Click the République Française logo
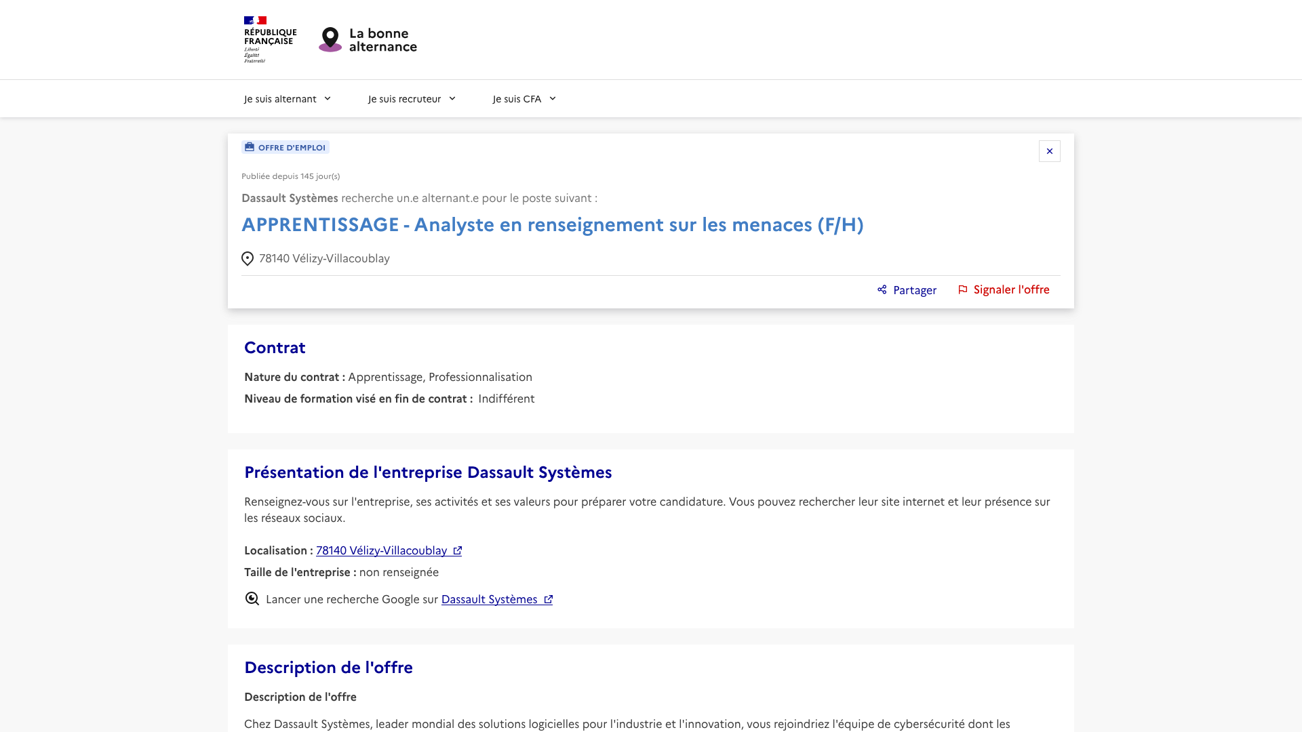Image resolution: width=1302 pixels, height=732 pixels. tap(270, 39)
